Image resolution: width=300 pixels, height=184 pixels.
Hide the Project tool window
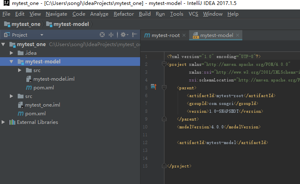pyautogui.click(x=134, y=35)
